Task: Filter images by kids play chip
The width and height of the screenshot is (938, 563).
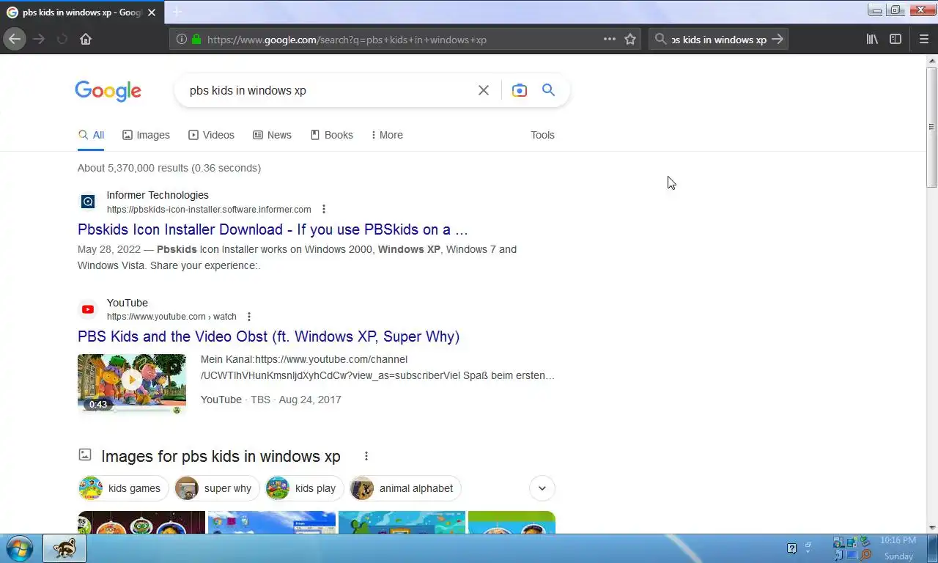Action: coord(304,488)
